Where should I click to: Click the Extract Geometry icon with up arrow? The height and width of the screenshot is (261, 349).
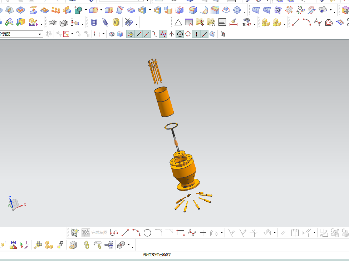(x=33, y=10)
